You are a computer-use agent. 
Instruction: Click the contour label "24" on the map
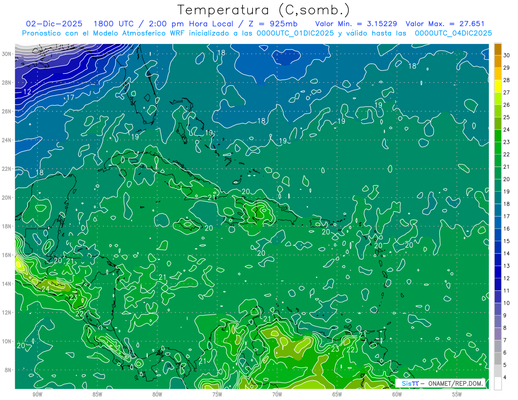pos(45,289)
